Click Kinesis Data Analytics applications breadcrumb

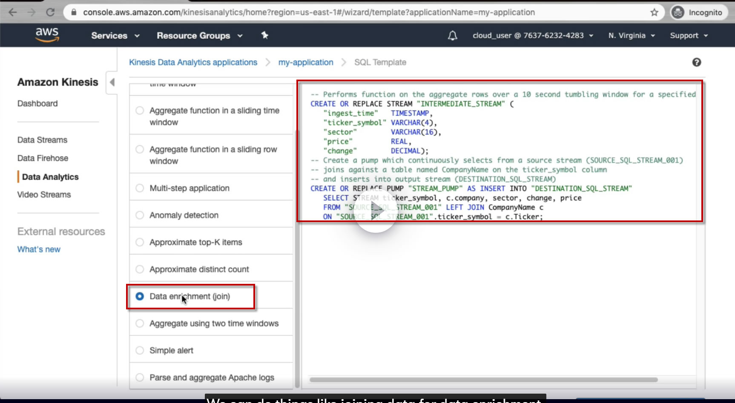pyautogui.click(x=193, y=63)
